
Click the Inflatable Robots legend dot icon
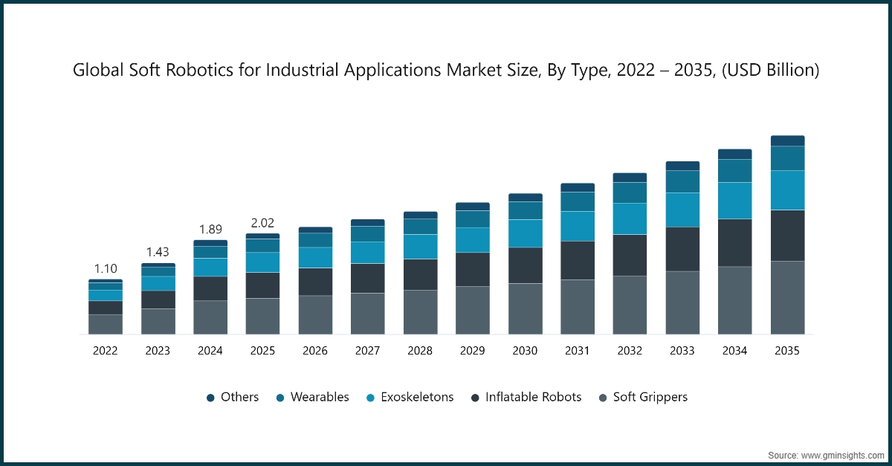coord(474,397)
